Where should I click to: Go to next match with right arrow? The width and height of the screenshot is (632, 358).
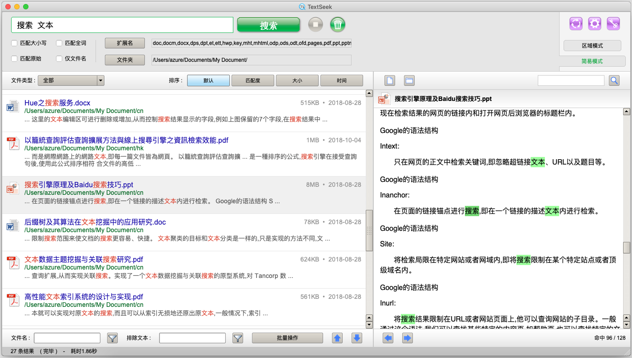[x=407, y=338]
